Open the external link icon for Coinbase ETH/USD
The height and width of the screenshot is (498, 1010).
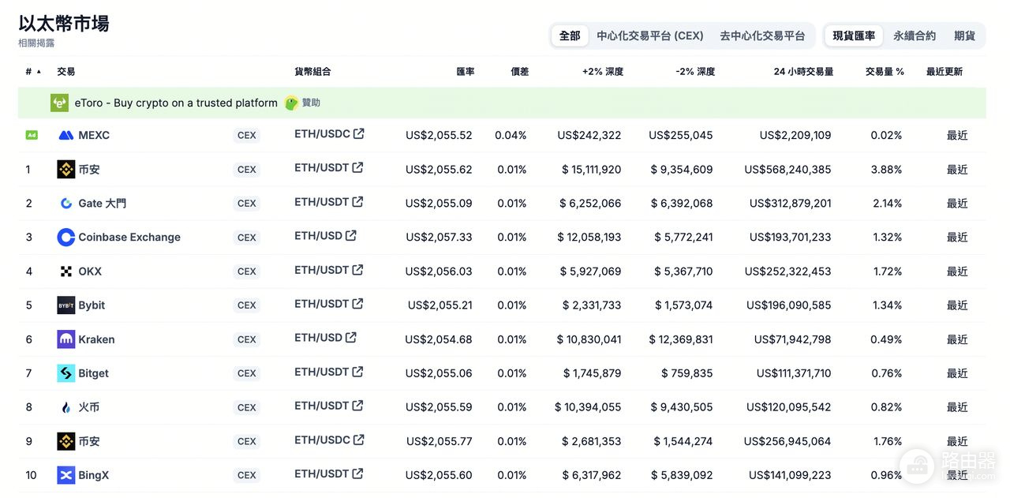pyautogui.click(x=351, y=235)
